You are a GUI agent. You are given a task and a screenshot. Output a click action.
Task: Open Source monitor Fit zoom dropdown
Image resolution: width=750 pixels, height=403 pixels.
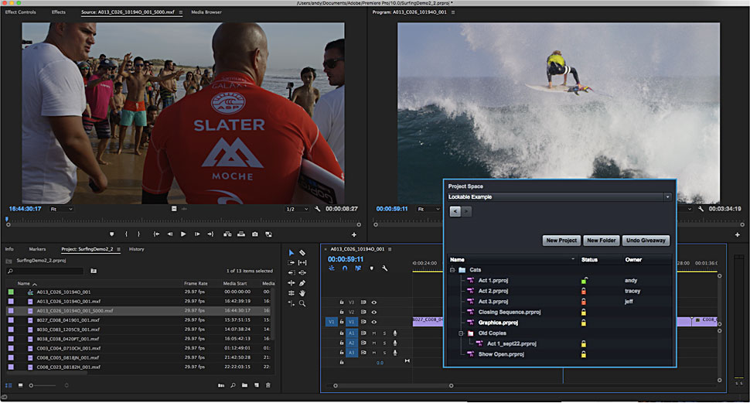pyautogui.click(x=61, y=209)
